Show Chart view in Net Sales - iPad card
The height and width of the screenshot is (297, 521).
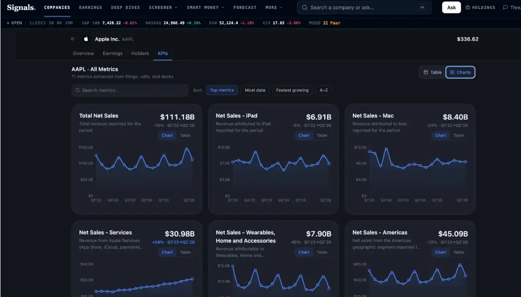(x=304, y=135)
